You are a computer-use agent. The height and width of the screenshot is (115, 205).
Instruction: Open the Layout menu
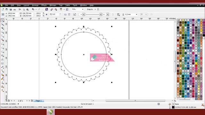coord(26,5)
